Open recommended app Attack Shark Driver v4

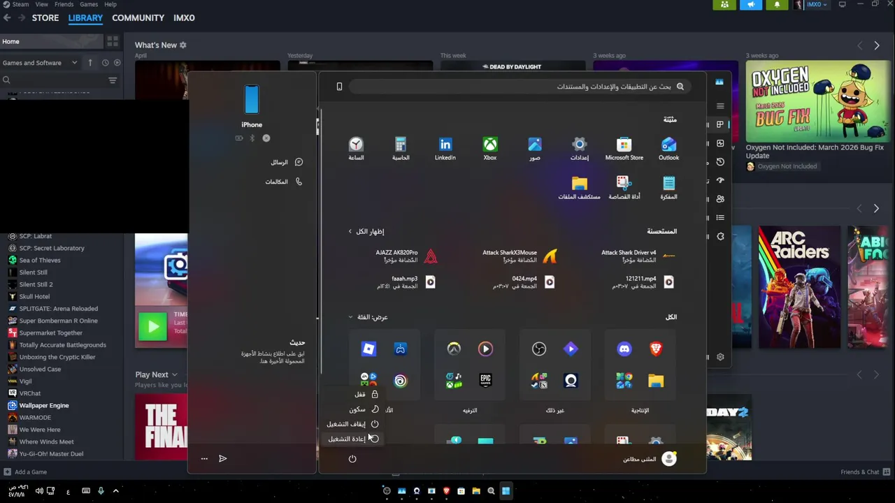(639, 256)
